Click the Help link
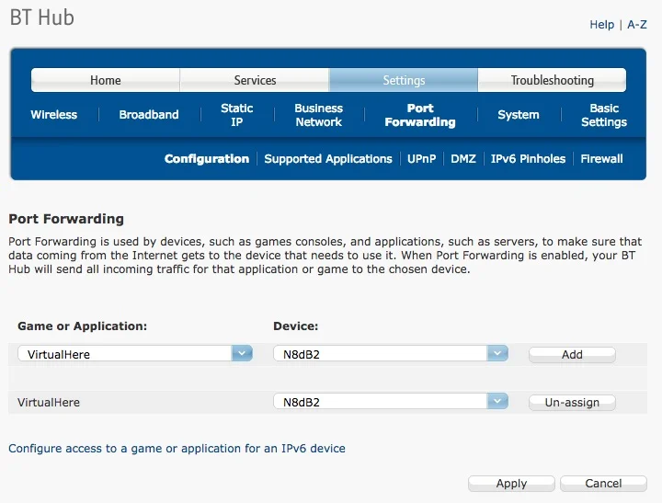Image resolution: width=662 pixels, height=503 pixels. pyautogui.click(x=601, y=25)
